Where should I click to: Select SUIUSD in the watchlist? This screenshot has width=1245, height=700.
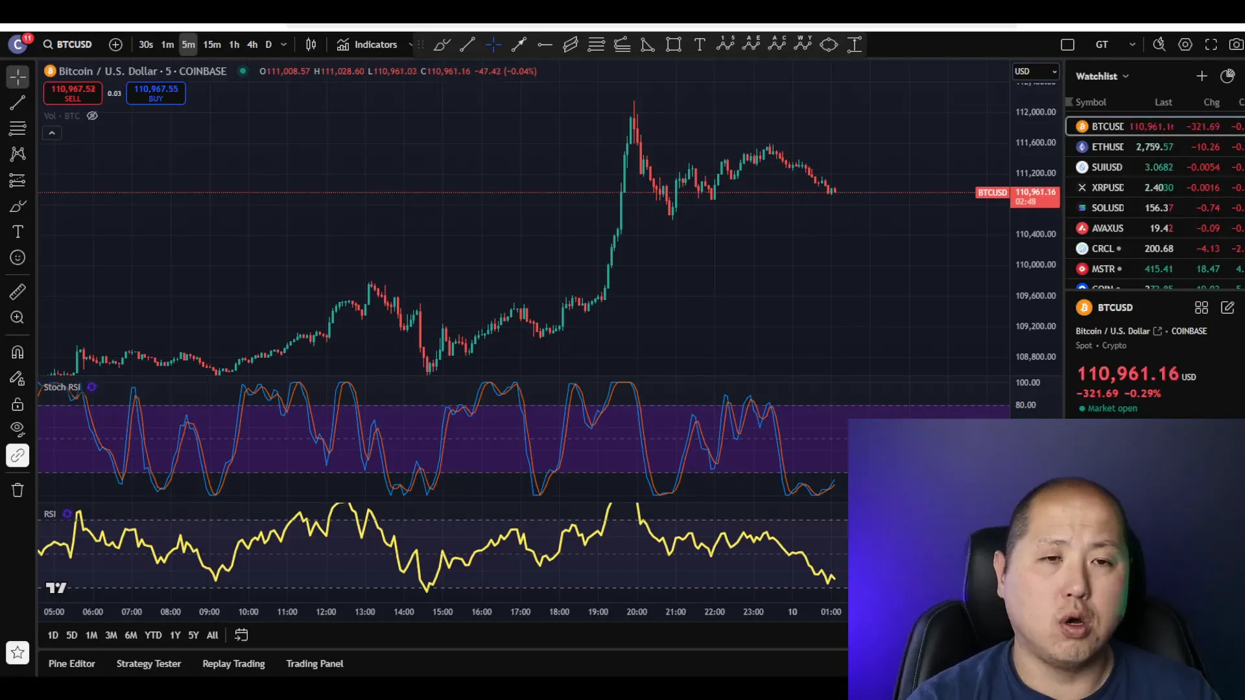pyautogui.click(x=1156, y=167)
